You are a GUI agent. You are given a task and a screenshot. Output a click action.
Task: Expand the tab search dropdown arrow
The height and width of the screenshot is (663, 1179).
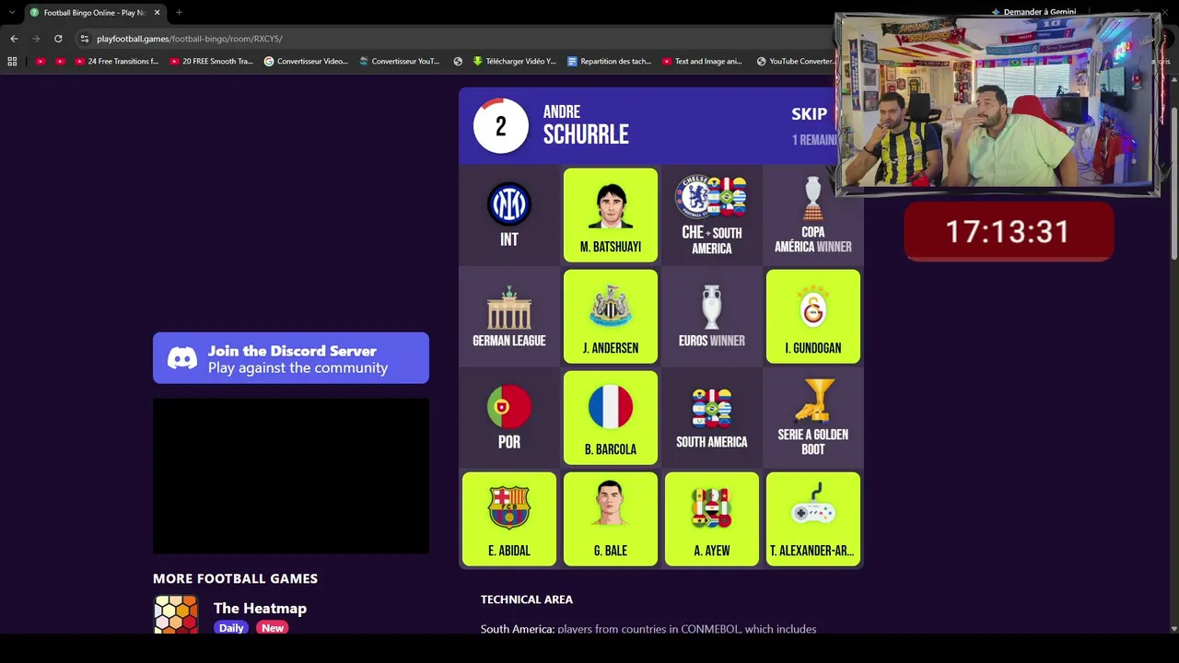(11, 13)
